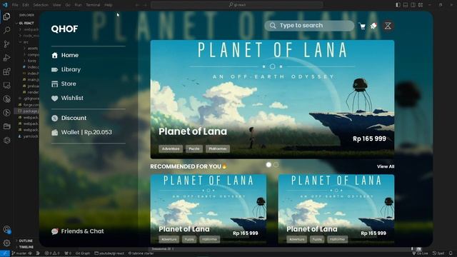Open the Discount section in QHOF

pos(69,118)
